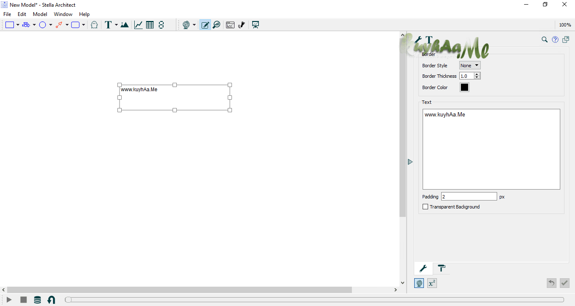This screenshot has width=575, height=306.
Task: Open the Model menu
Action: click(x=40, y=14)
